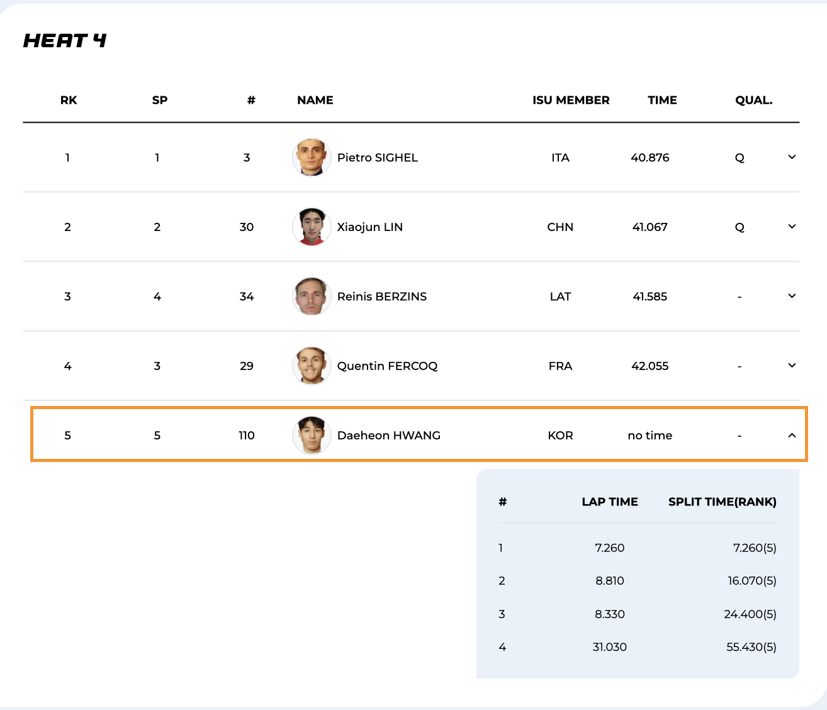Expand Xiaojun LIN's row chevron
827x710 pixels.
click(792, 227)
